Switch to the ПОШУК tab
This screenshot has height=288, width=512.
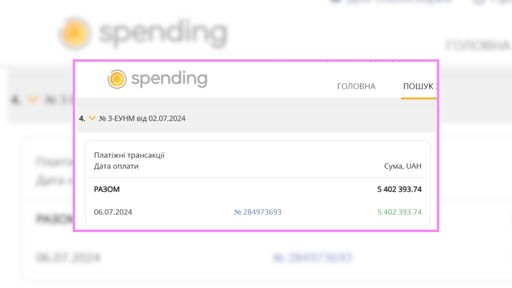pos(419,86)
